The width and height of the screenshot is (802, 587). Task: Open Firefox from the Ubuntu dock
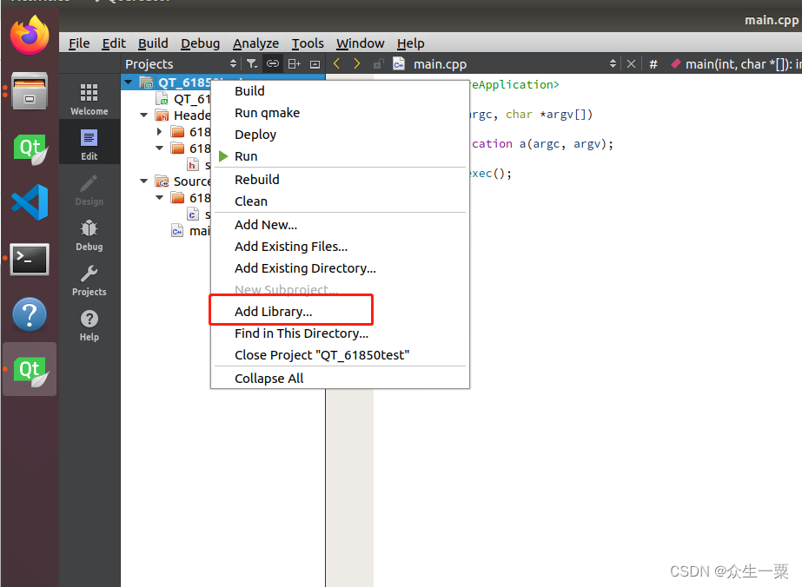click(30, 35)
